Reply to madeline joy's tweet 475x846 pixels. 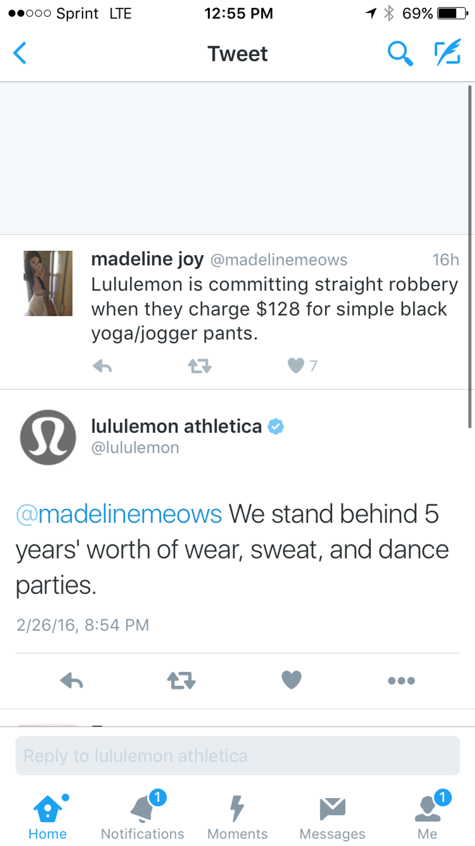(x=102, y=366)
